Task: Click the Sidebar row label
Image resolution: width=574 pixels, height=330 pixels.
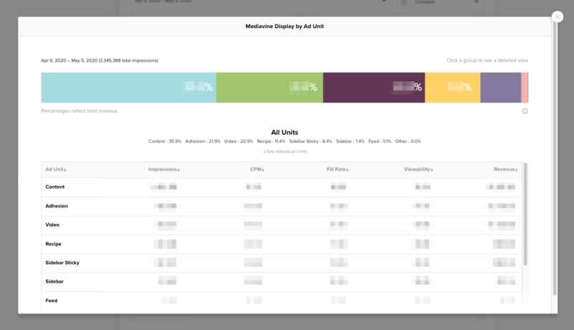Action: point(55,281)
